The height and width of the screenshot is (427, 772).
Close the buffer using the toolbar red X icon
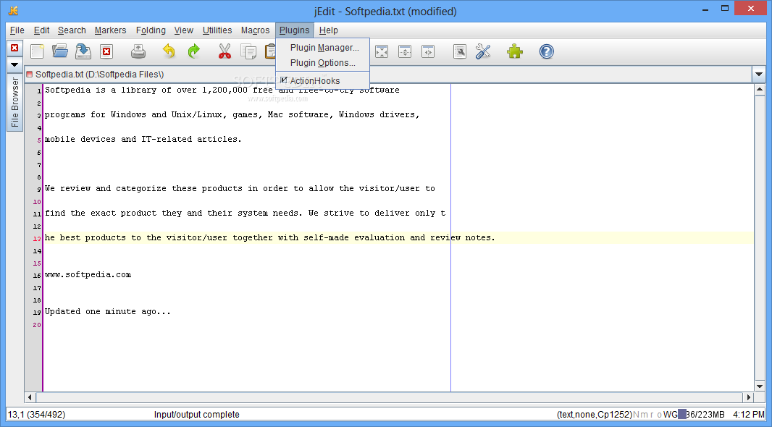click(x=106, y=51)
